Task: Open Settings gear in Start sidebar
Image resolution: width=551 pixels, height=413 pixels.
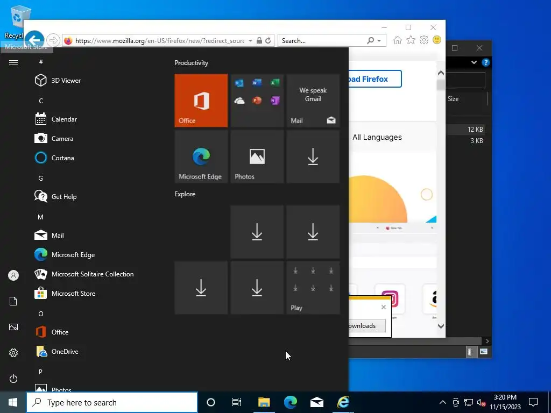Action: [13, 353]
